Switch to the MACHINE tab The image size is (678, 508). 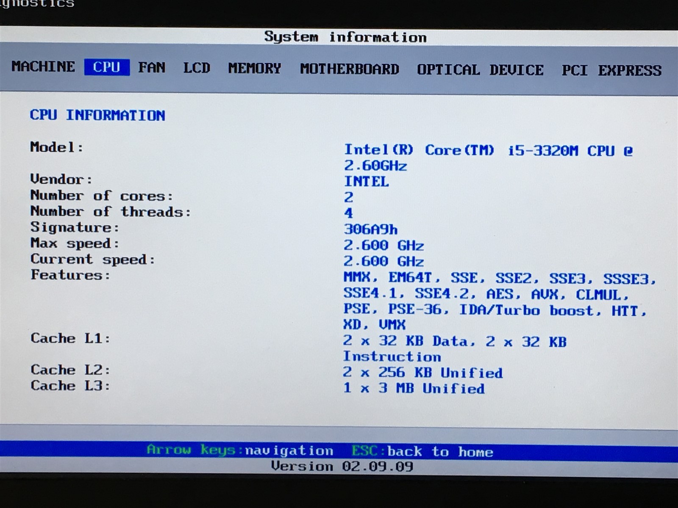coord(43,66)
